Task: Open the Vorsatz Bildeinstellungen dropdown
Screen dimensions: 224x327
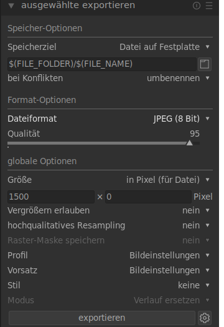Action: click(110, 270)
